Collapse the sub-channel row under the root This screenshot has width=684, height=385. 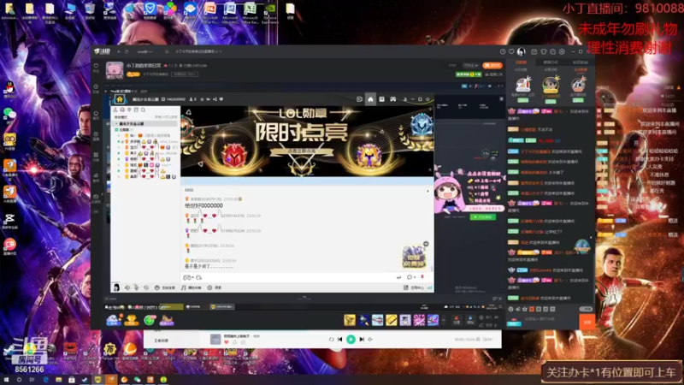[116, 130]
